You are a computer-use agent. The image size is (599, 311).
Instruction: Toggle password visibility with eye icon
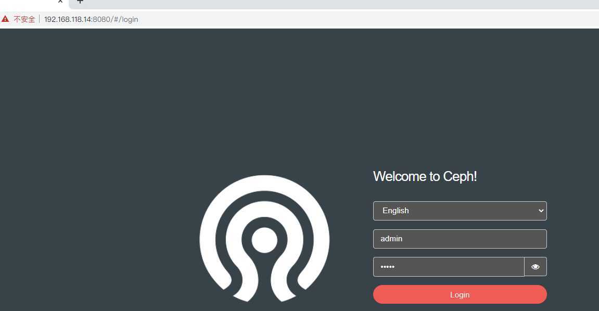(536, 267)
